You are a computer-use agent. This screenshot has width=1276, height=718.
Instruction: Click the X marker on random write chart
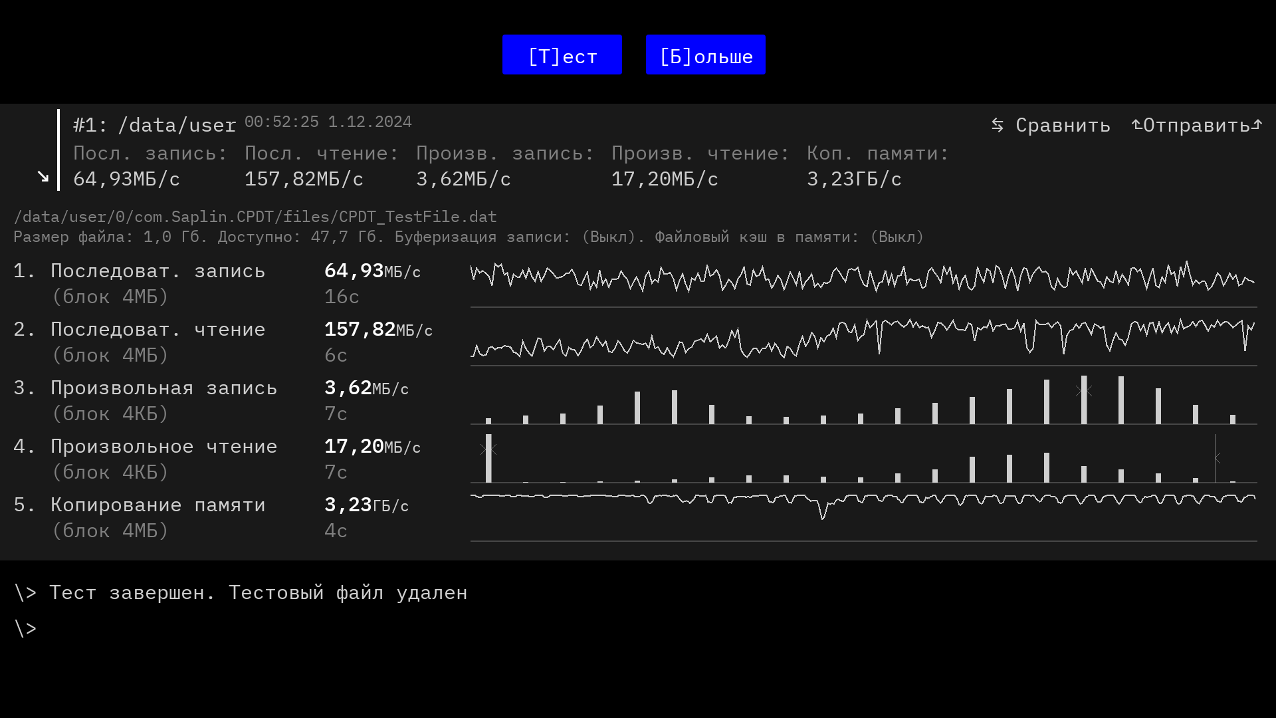coord(1084,391)
